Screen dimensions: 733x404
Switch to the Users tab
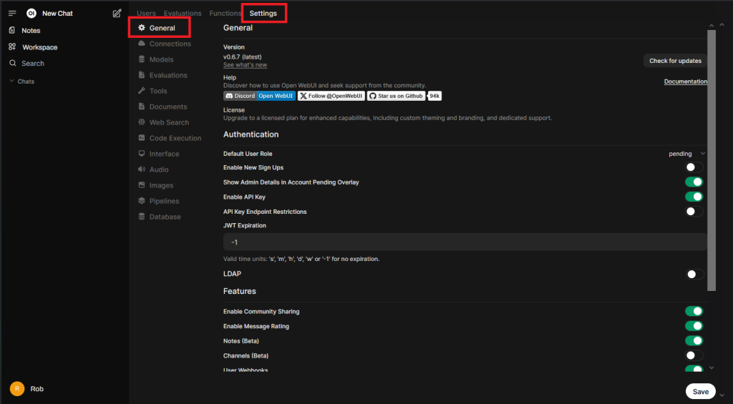[x=146, y=14]
